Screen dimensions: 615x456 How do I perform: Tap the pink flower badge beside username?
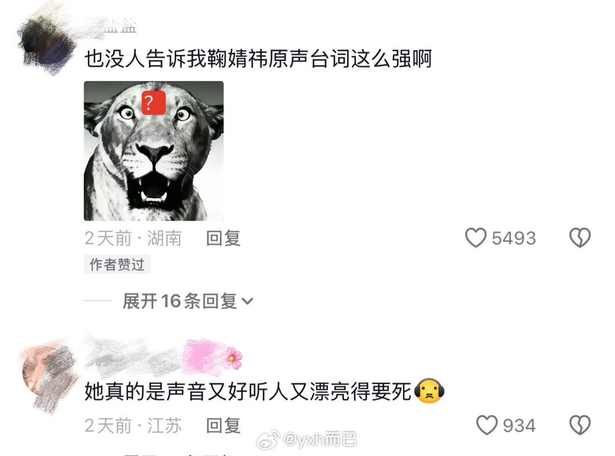click(x=234, y=357)
